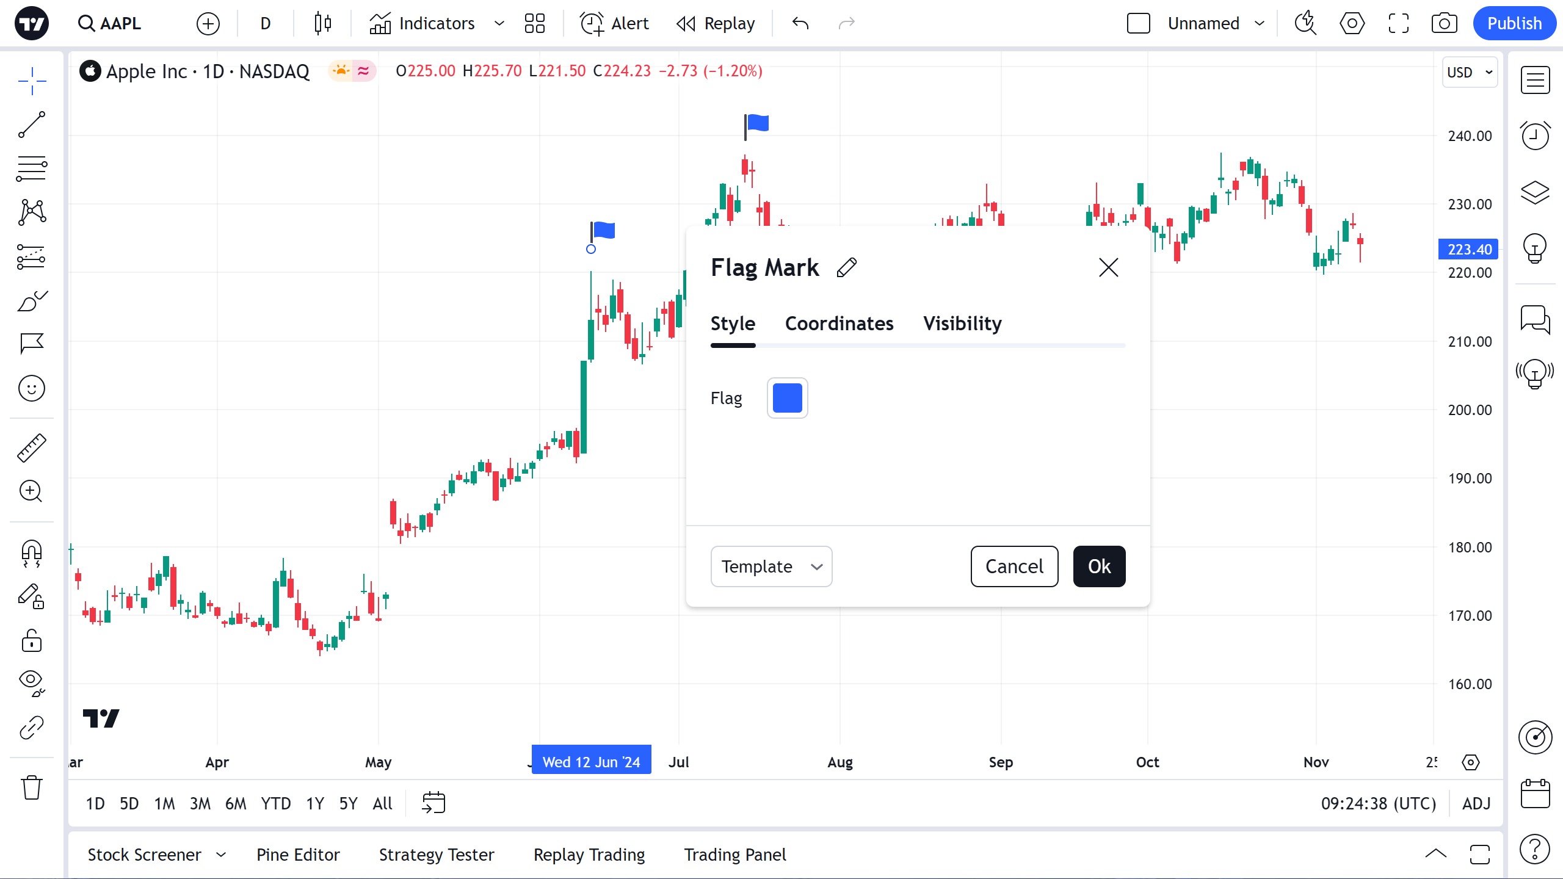Viewport: 1563px width, 879px height.
Task: Expand the Unnamed layout dropdown
Action: tap(1259, 23)
